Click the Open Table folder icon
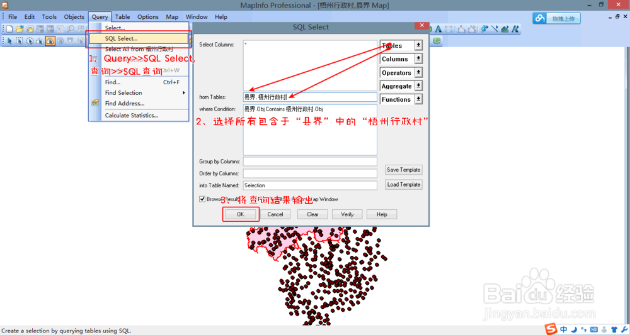Screen dimensions: 630x335 (x=20, y=29)
